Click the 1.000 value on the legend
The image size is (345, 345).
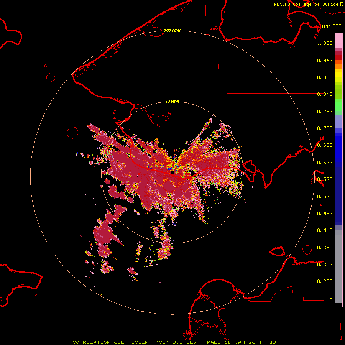[325, 43]
